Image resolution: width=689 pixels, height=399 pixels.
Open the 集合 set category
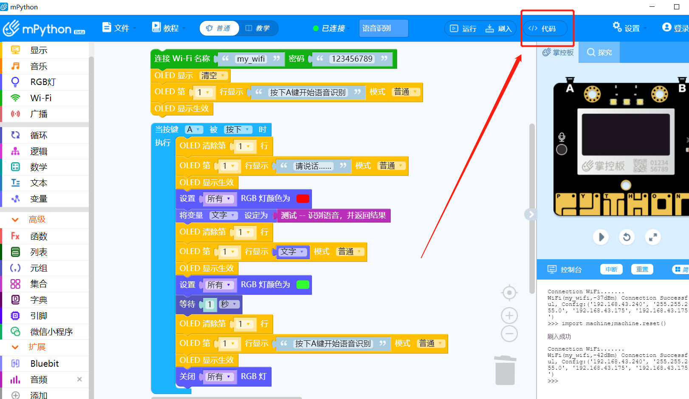[45, 284]
